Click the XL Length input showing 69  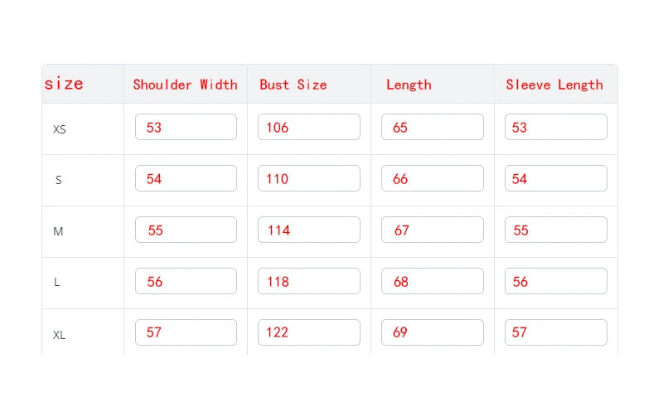click(x=433, y=332)
